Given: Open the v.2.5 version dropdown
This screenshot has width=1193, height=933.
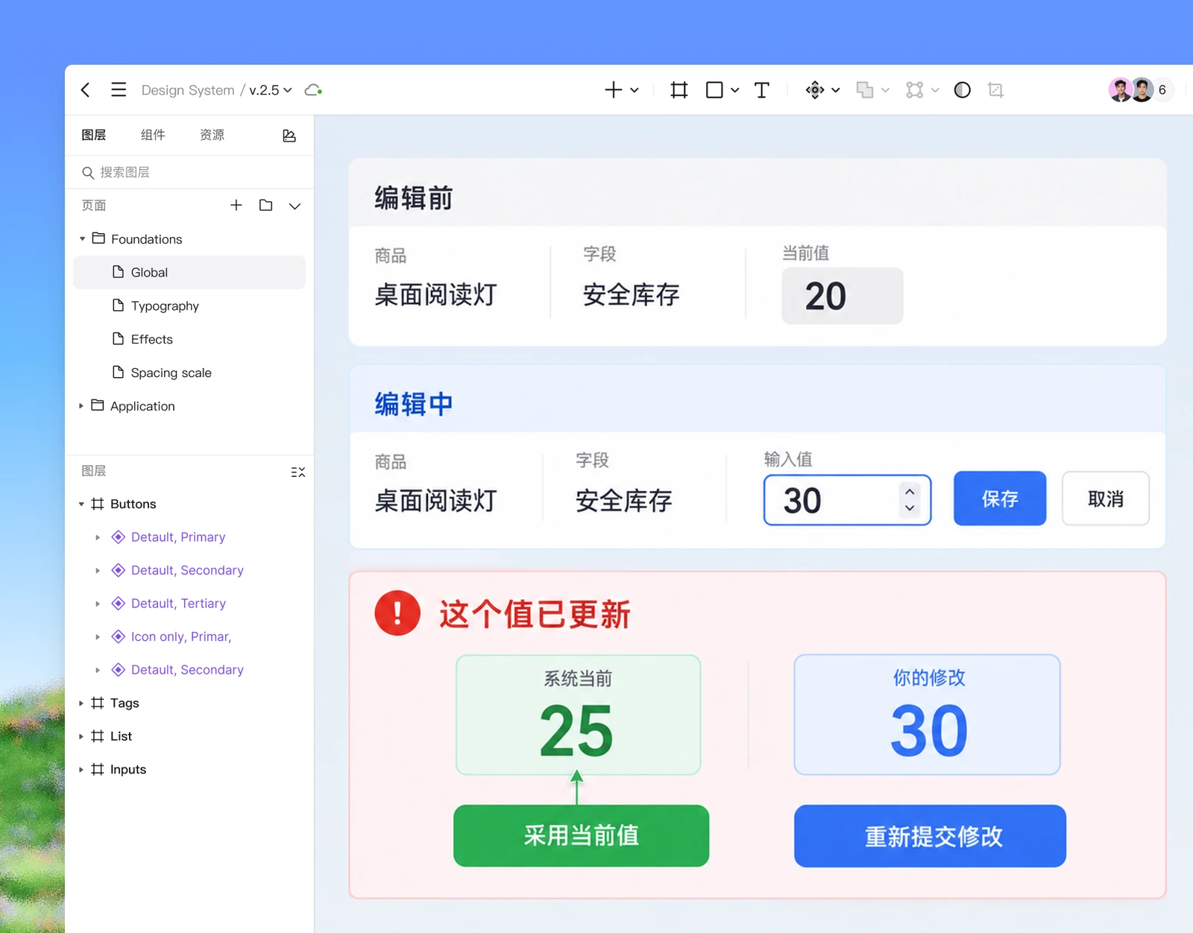Looking at the screenshot, I should (x=271, y=90).
